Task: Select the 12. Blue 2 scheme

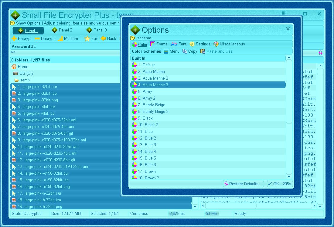Action: (x=208, y=138)
